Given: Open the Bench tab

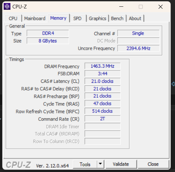Looking at the screenshot, I should 117,19.
